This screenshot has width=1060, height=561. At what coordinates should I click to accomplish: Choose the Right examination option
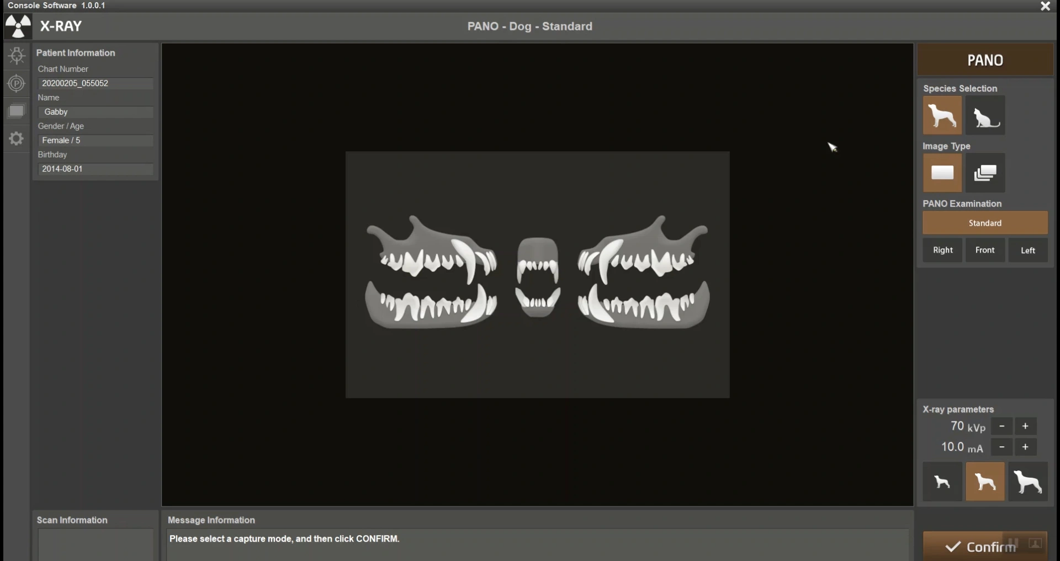click(x=942, y=250)
